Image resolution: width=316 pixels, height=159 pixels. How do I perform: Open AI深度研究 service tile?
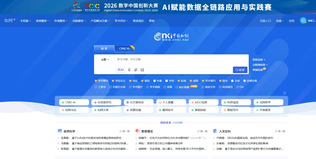point(107,102)
